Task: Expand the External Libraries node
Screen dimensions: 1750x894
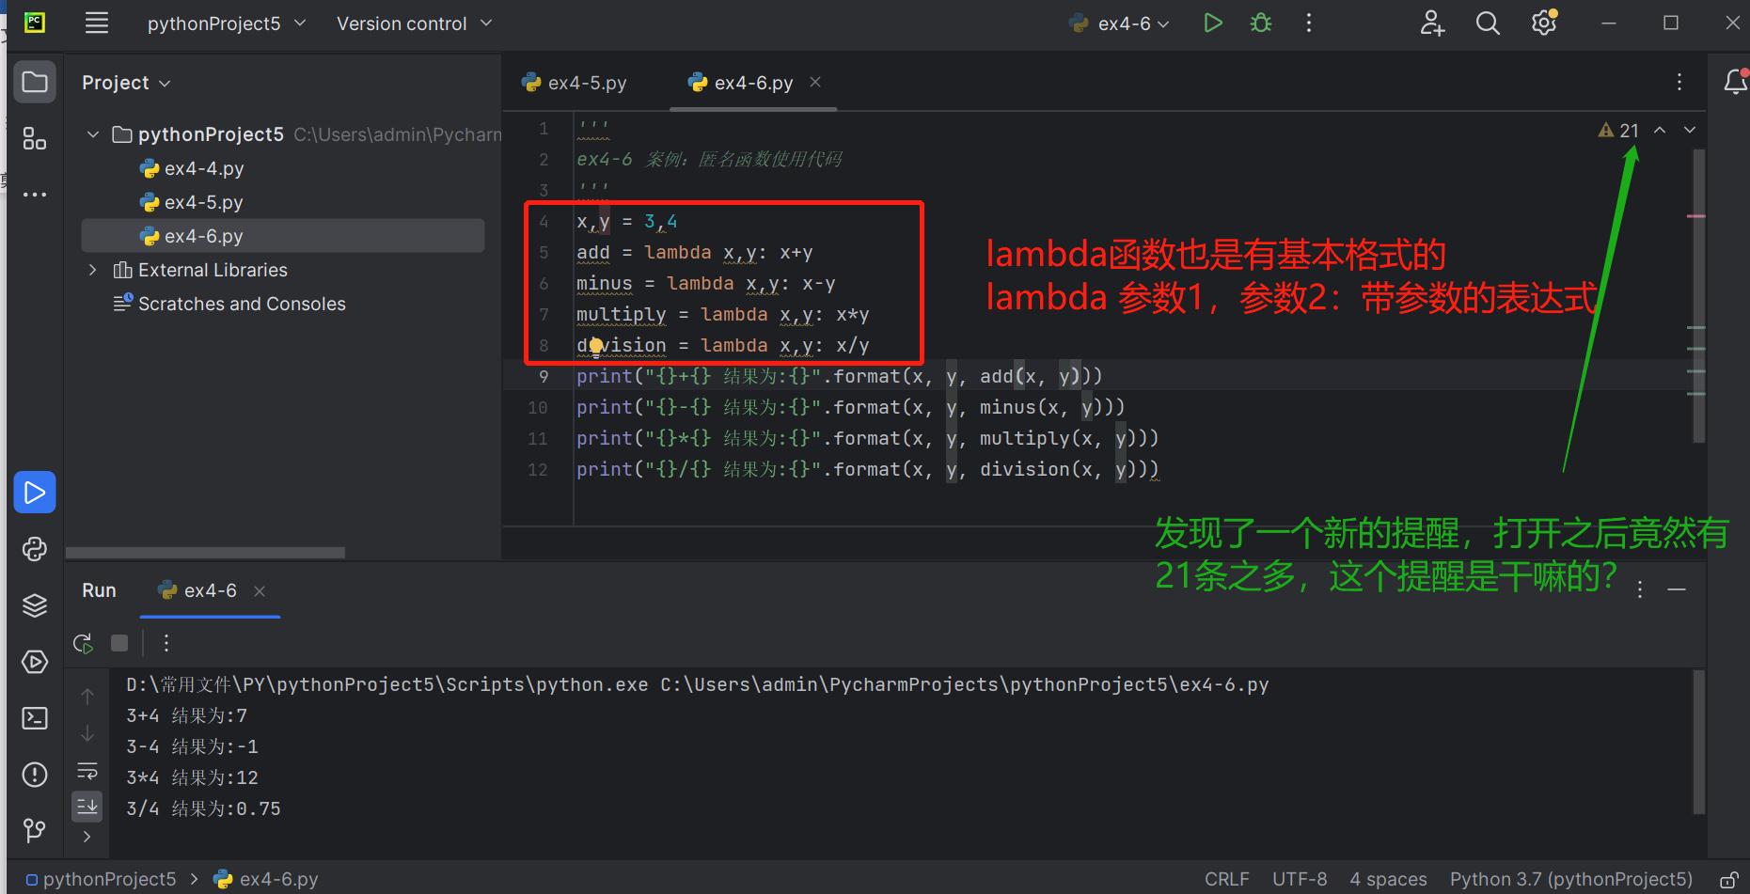Action: [x=92, y=270]
